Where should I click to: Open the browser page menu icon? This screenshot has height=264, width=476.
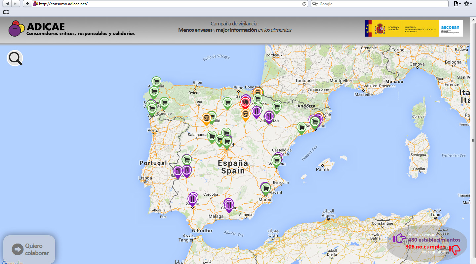457,4
